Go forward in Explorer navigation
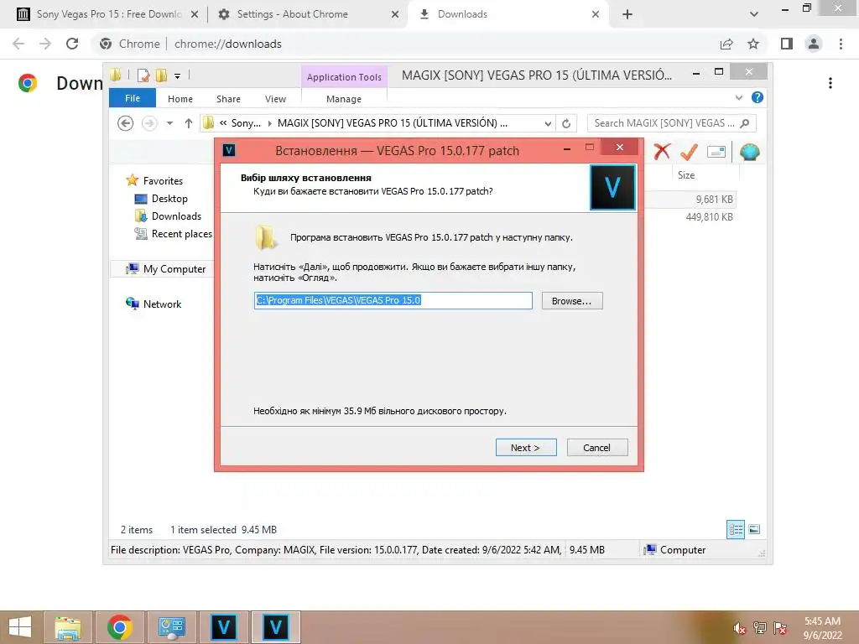Screen dimensions: 859x644 pos(149,123)
